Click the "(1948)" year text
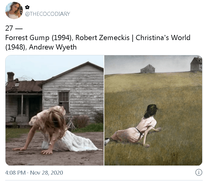The width and height of the screenshot is (204, 181). tap(15, 47)
